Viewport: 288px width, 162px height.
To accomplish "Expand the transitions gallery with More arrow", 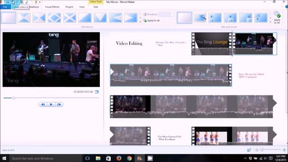I will (140, 22).
